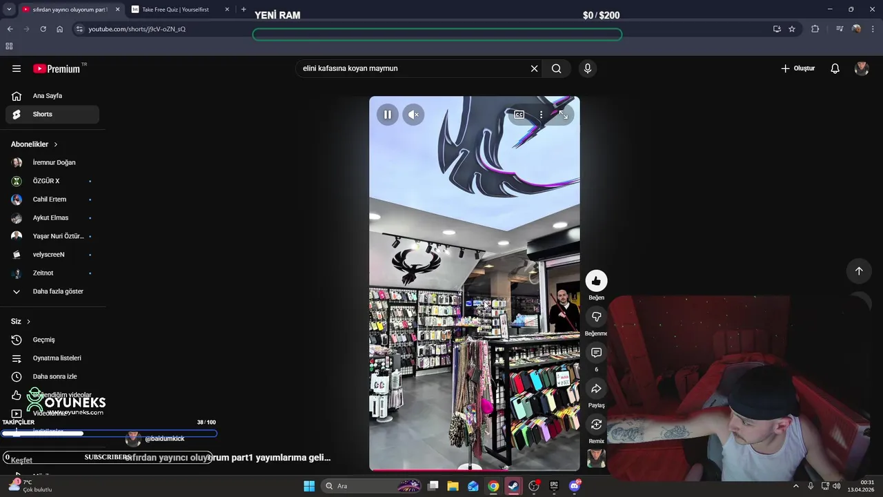Expand the Short to fullscreen
This screenshot has width=883, height=497.
coord(564,115)
